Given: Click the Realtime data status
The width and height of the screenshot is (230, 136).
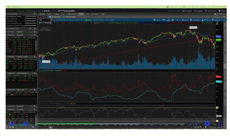Looking at the screenshot, I should point(31,11).
